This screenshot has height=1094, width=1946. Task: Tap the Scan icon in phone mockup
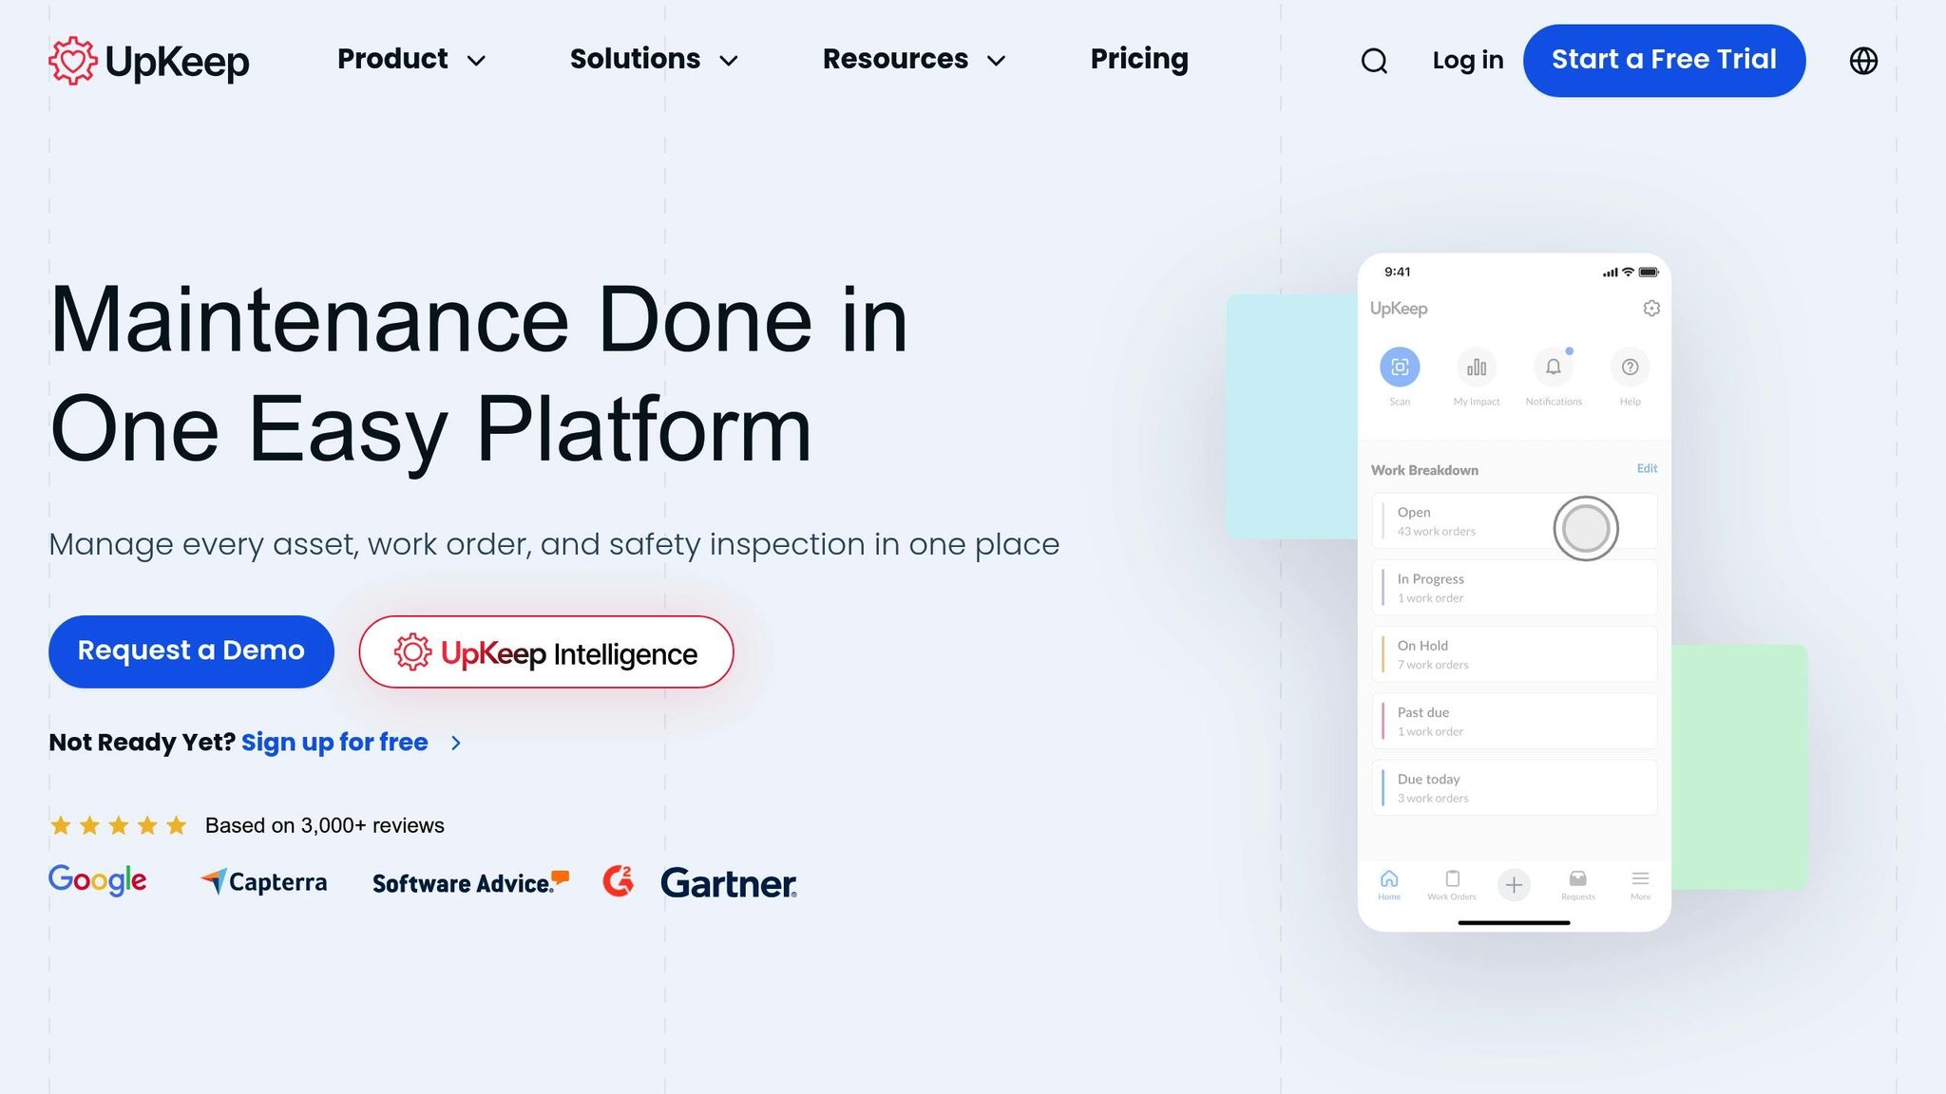pos(1400,368)
